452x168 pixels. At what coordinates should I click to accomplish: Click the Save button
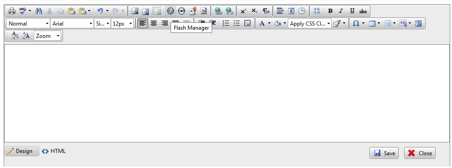384,153
